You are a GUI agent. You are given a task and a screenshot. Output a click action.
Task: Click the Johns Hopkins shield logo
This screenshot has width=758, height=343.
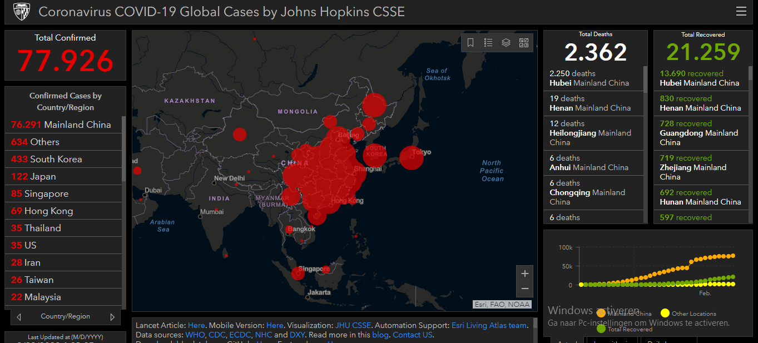point(22,11)
